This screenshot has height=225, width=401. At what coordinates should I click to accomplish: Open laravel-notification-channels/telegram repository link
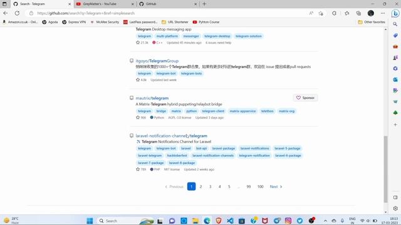pyautogui.click(x=171, y=136)
